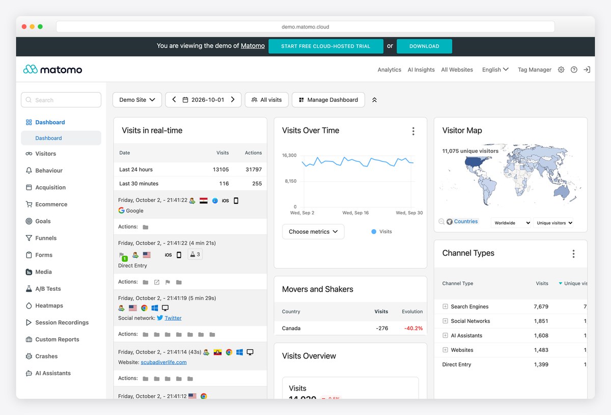Click the sidebar Search field
Image resolution: width=611 pixels, height=415 pixels.
(x=61, y=100)
